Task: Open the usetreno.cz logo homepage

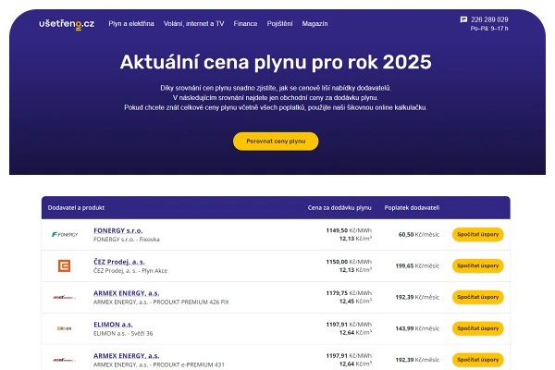Action: tap(67, 24)
